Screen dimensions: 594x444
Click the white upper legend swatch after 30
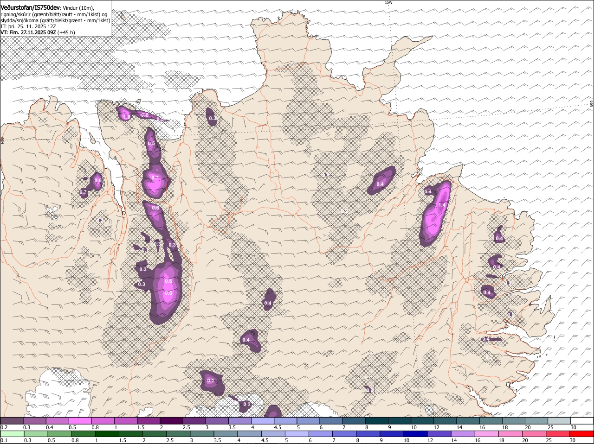(x=582, y=421)
